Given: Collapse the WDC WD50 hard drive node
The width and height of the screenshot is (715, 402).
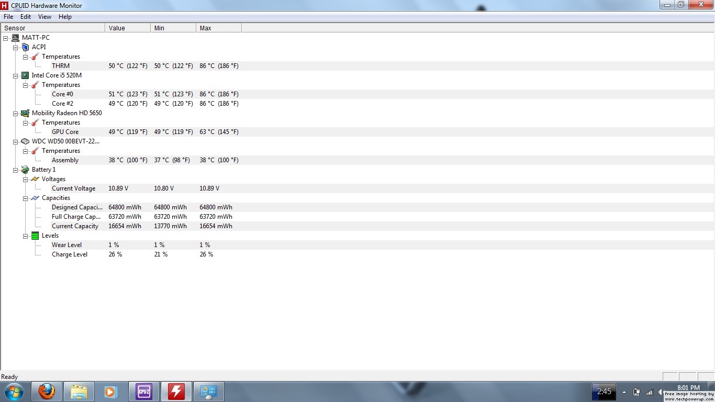Looking at the screenshot, I should pos(16,141).
